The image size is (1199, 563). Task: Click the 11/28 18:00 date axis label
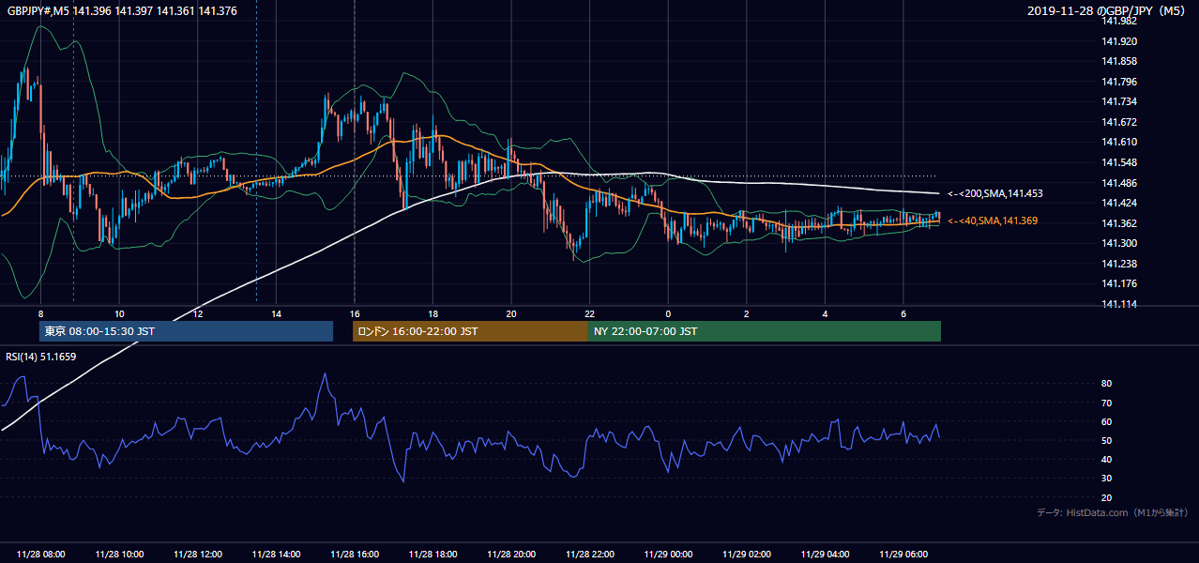[433, 555]
